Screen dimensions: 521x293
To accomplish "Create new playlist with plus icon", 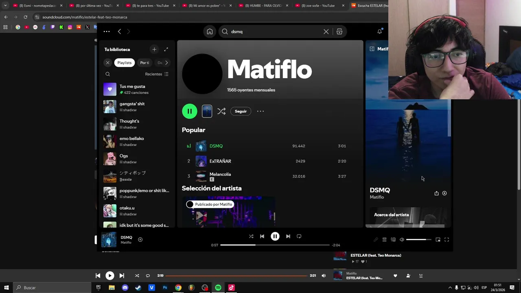I will click(154, 49).
